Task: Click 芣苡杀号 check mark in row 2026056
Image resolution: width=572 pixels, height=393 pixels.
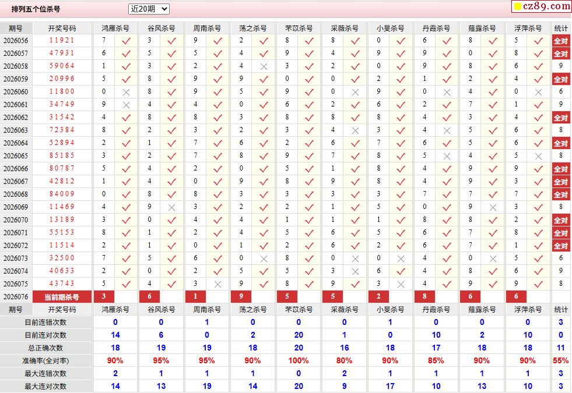Action: pos(309,41)
